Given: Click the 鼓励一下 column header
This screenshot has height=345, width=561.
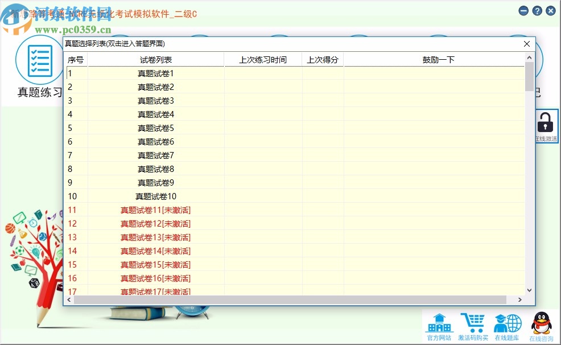Looking at the screenshot, I should [438, 60].
